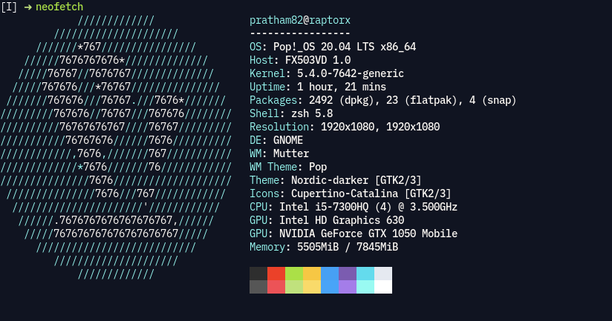Click the WM Theme value Pop
Screen dimensions: 612x321
[x=318, y=167]
